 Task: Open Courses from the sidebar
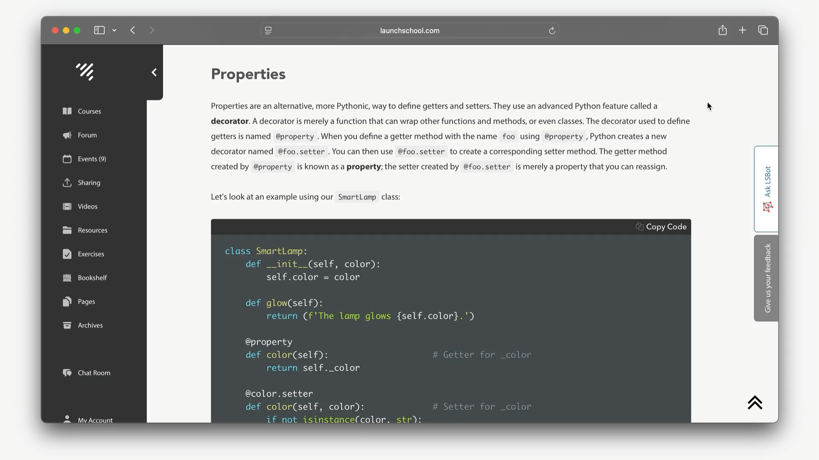(x=89, y=111)
